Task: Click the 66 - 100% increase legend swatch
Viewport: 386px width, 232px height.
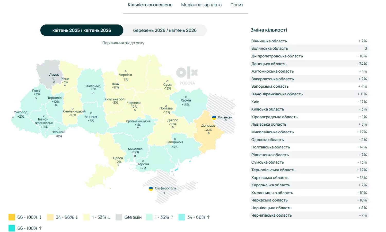Action: 12,228
